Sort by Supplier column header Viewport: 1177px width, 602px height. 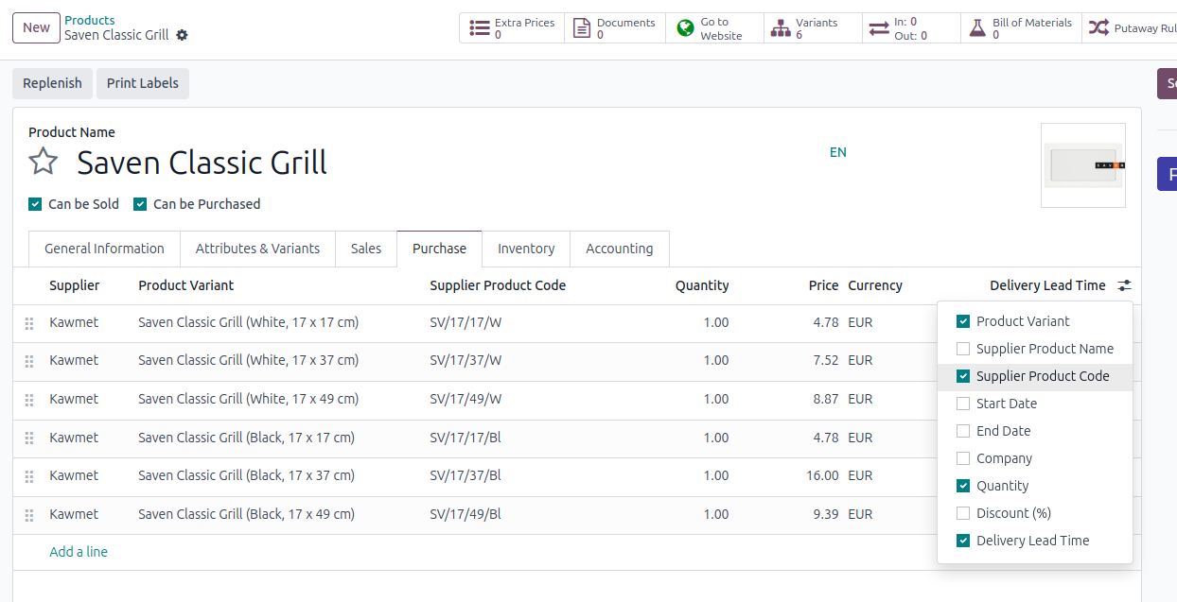tap(74, 285)
